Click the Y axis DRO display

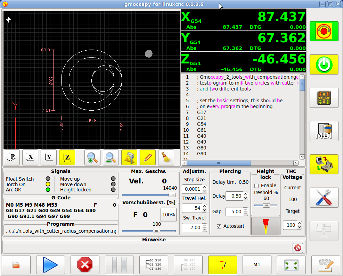coord(243,41)
